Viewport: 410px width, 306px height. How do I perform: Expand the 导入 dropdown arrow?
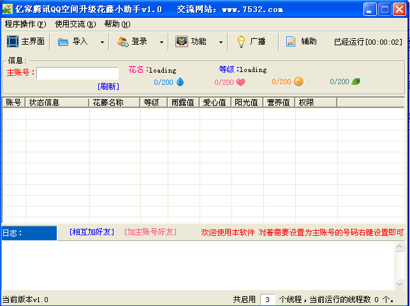coord(102,42)
